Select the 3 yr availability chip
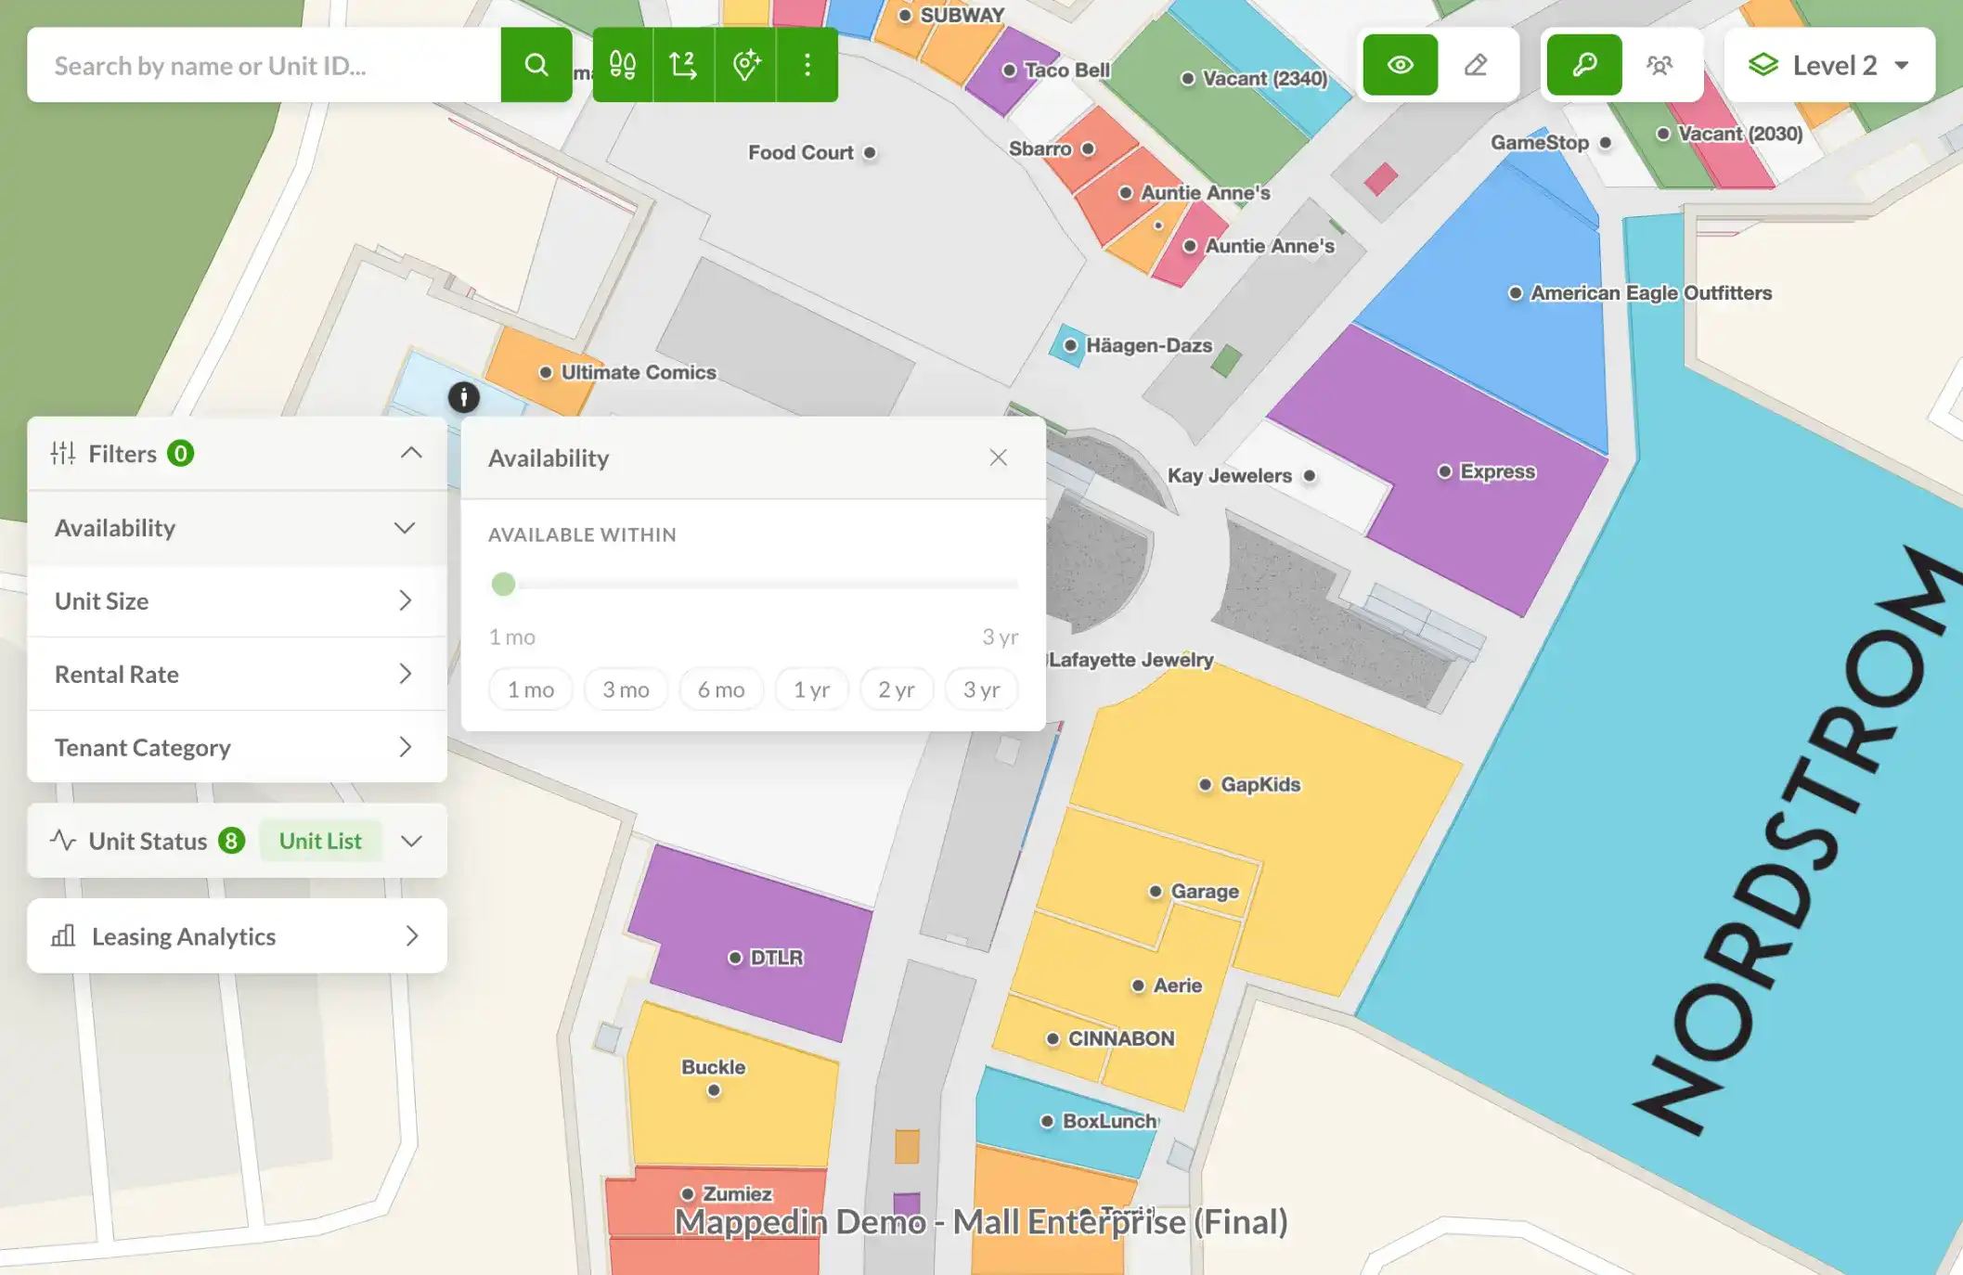 [981, 689]
